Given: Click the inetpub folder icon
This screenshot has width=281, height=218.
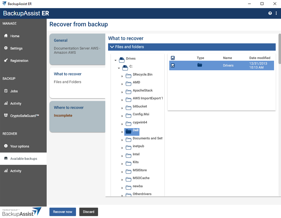Looking at the screenshot, I should pyautogui.click(x=128, y=148).
